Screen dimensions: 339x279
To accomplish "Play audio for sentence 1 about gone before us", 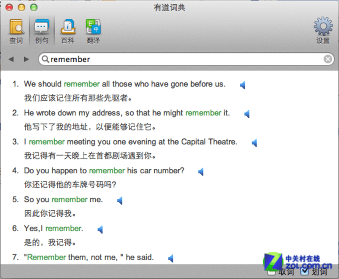I will tap(243, 85).
